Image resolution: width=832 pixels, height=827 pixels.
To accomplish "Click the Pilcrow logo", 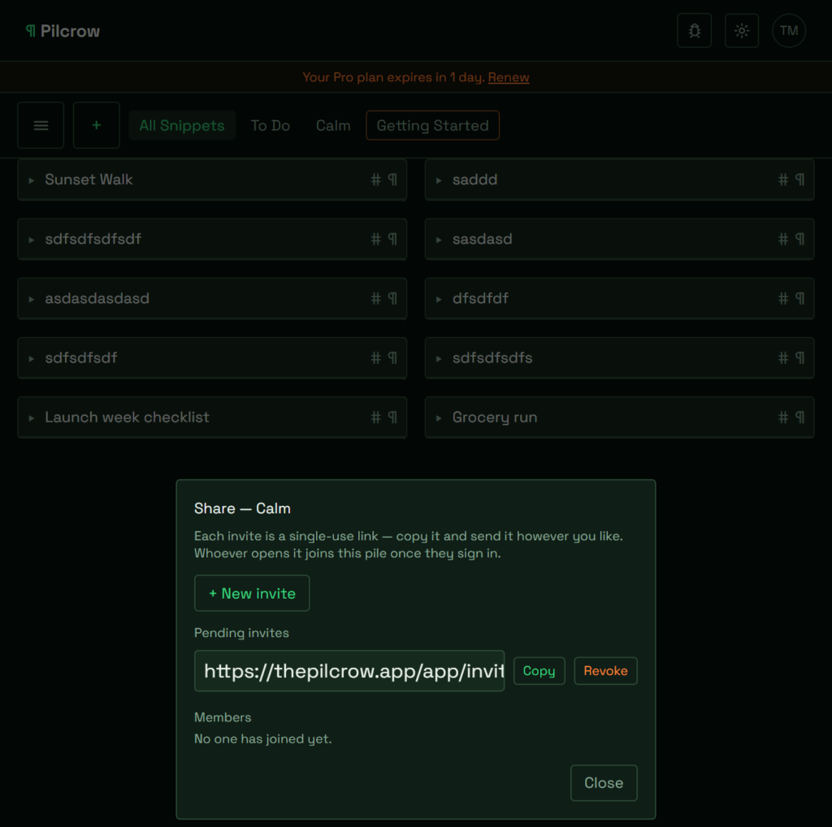I will click(63, 32).
